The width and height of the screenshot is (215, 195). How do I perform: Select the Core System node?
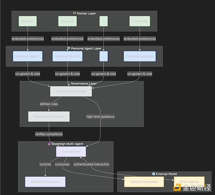[x=71, y=152]
